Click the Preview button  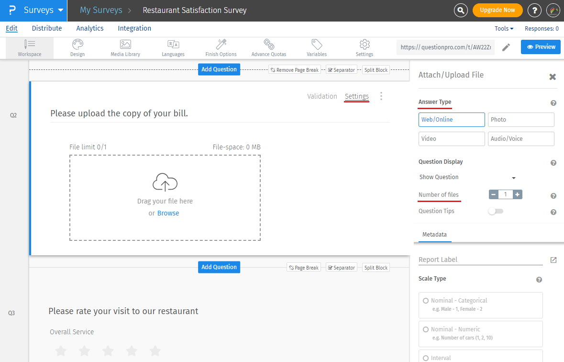coord(541,47)
